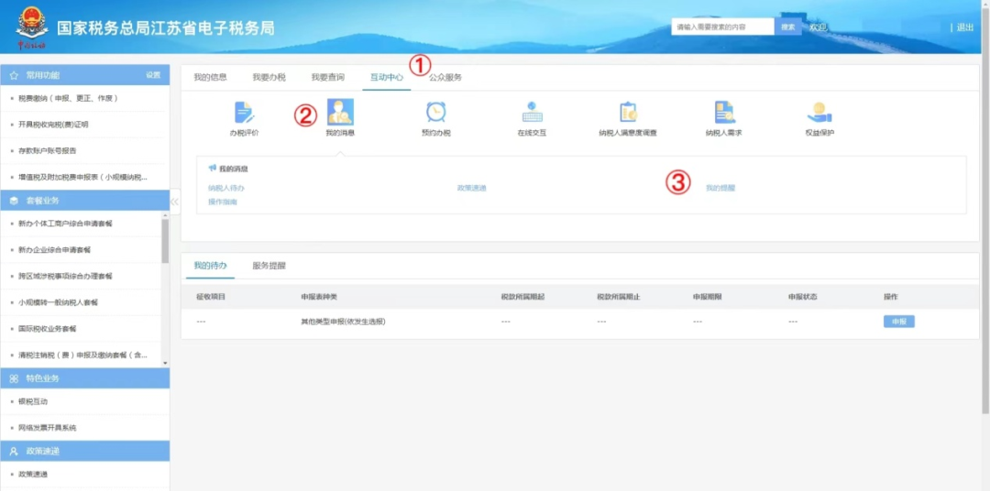Open 银税互动 in the sidebar
The width and height of the screenshot is (990, 491).
[34, 401]
